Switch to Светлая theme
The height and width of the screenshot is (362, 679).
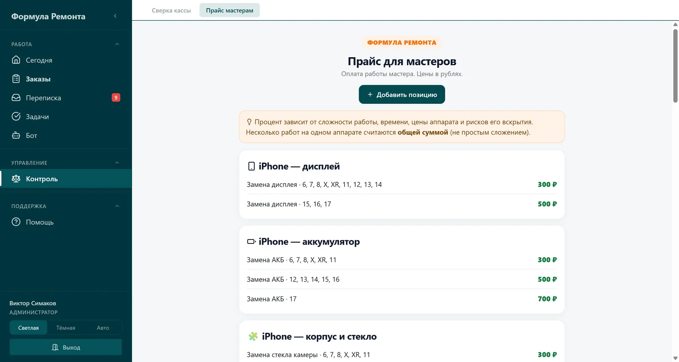[x=28, y=328]
